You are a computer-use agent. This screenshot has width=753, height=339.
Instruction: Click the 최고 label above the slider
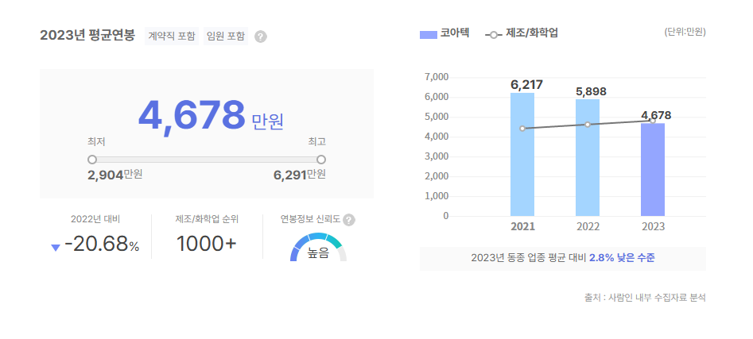click(x=317, y=142)
